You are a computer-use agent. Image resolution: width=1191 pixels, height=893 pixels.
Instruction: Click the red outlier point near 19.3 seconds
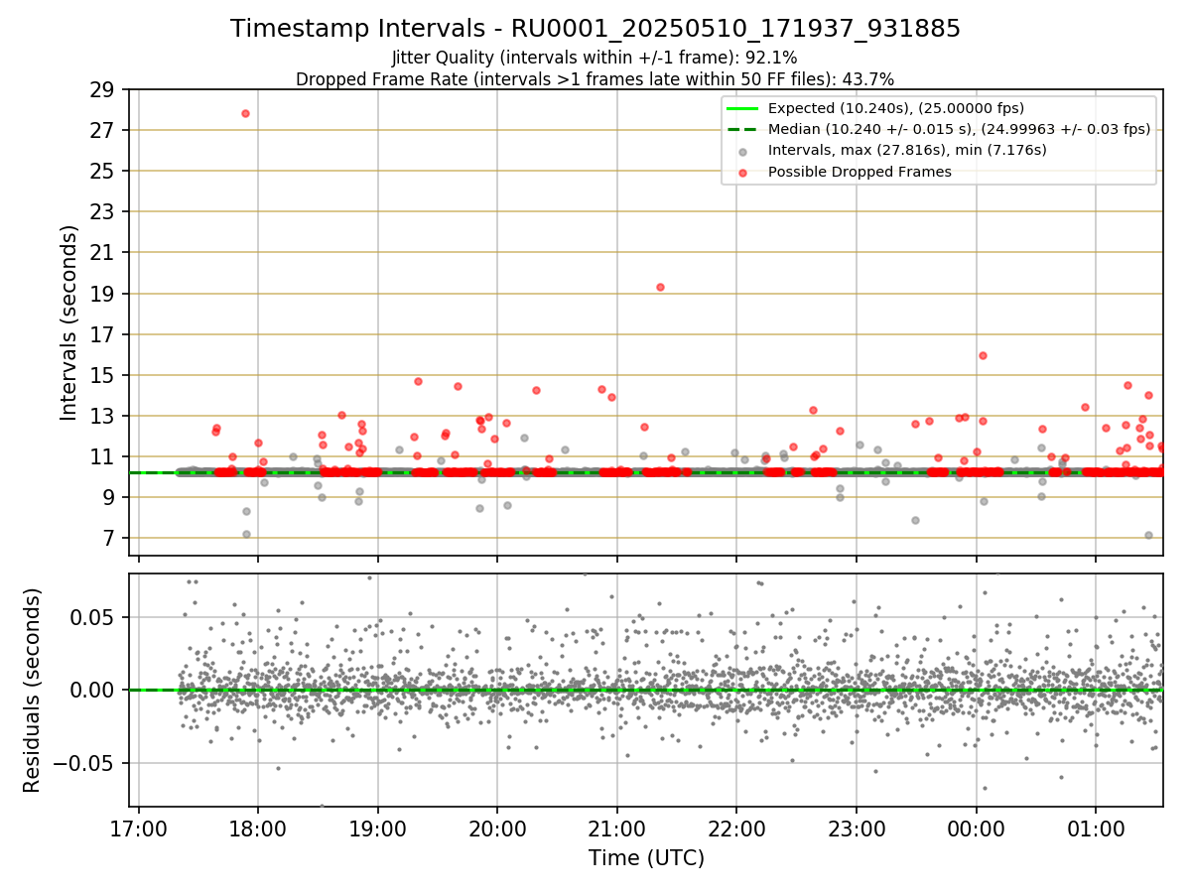(x=660, y=287)
